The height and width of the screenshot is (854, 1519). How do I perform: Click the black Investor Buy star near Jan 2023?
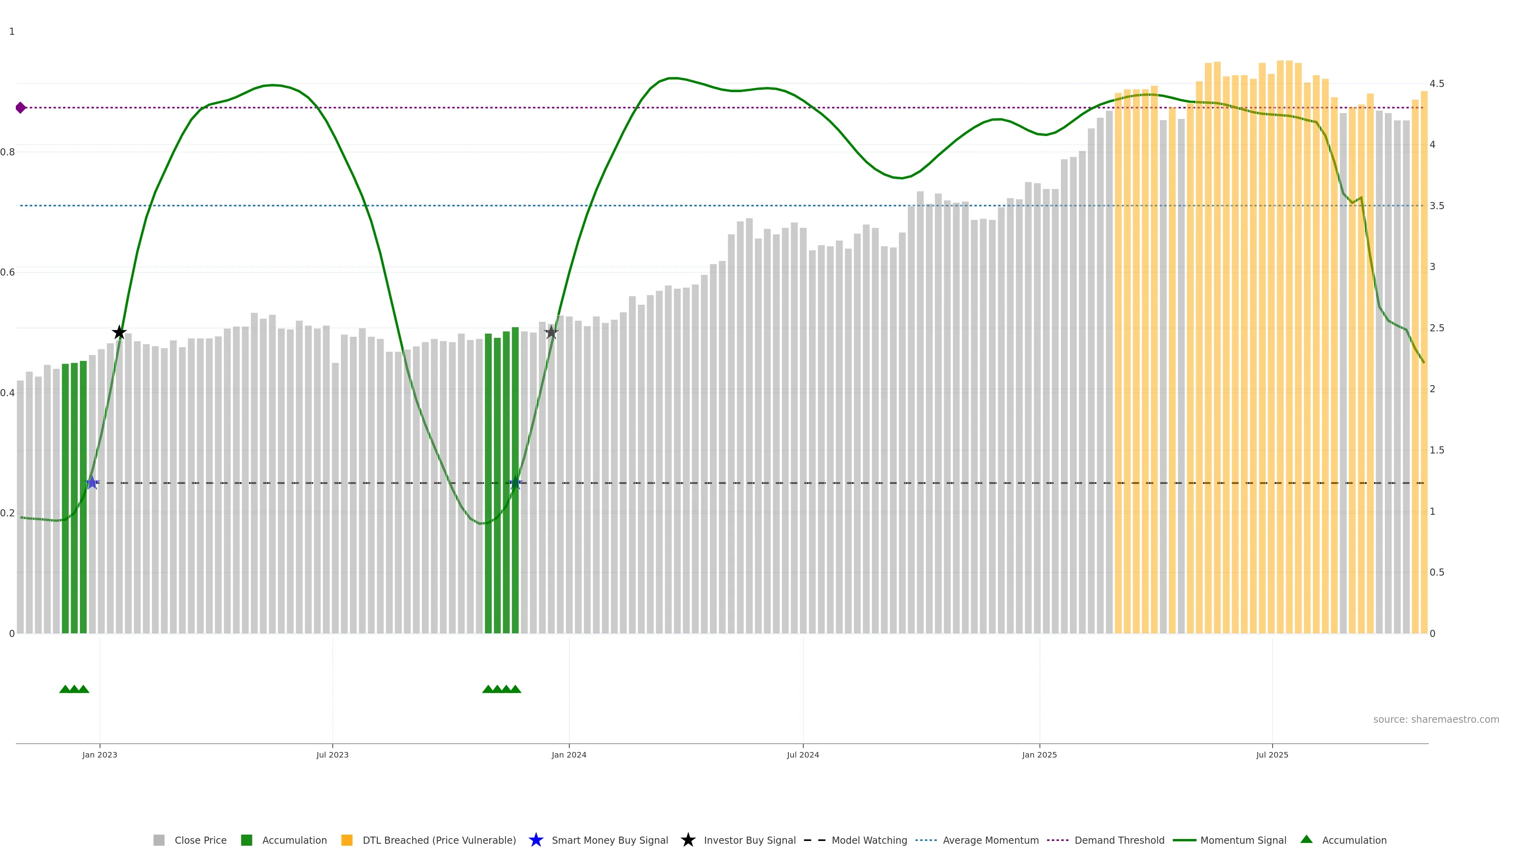click(x=119, y=333)
